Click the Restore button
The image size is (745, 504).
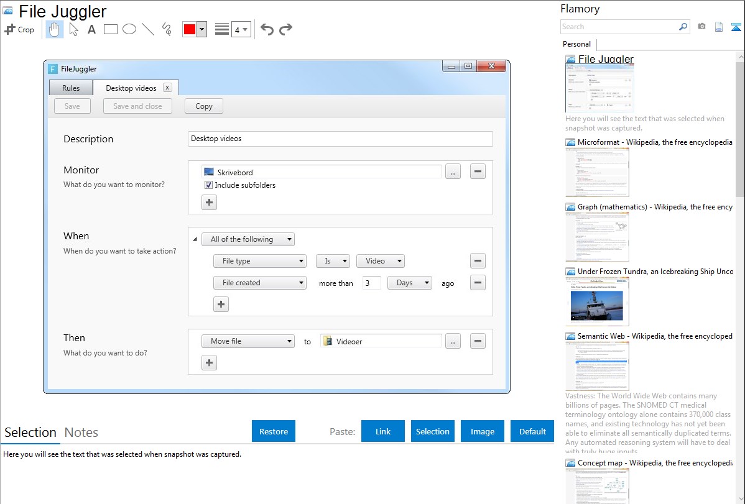[274, 431]
